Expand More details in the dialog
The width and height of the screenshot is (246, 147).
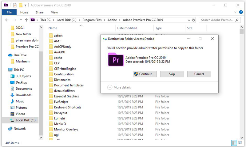click(119, 87)
